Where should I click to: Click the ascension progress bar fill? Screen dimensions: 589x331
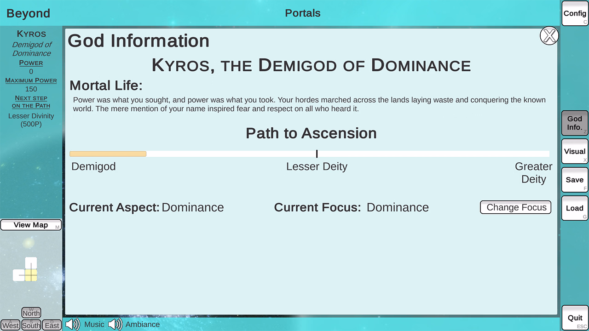click(x=108, y=154)
